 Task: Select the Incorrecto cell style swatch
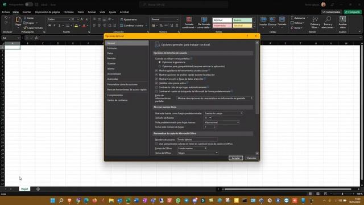tap(222, 26)
